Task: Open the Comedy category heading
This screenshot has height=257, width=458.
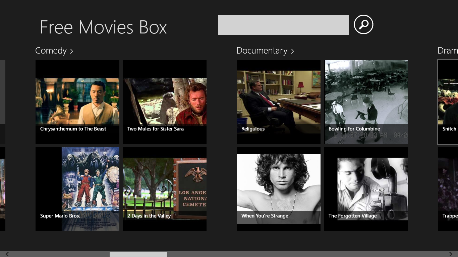Action: (51, 51)
